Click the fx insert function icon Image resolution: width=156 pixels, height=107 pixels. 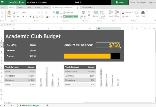tap(2, 25)
